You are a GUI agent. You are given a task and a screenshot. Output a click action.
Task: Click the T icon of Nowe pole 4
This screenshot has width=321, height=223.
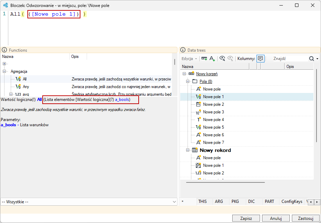click(x=198, y=120)
